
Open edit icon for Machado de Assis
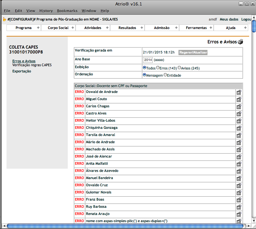[239, 150]
